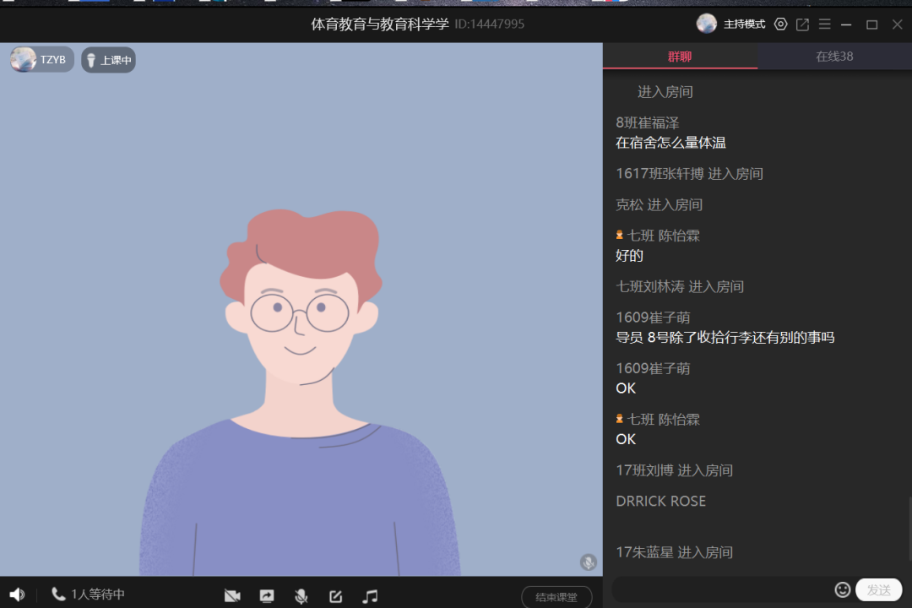Screen dimensions: 912x608
Task: Click the 结束课堂 button
Action: 556,597
